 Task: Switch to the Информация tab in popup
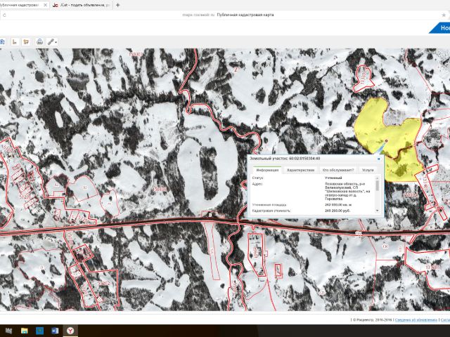click(267, 170)
